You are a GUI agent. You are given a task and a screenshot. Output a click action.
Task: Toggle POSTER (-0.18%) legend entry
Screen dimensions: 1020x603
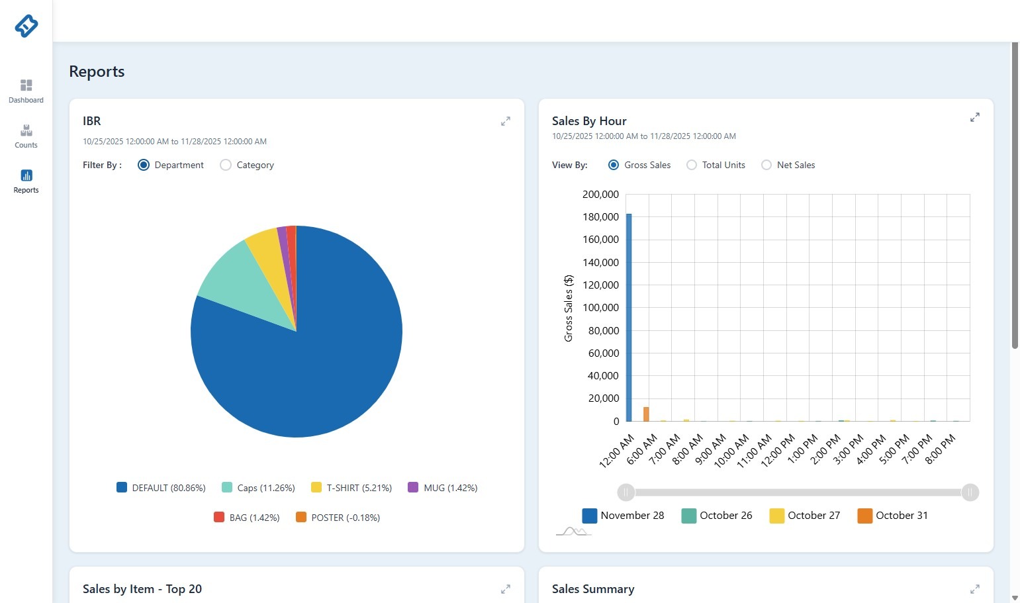(x=338, y=518)
